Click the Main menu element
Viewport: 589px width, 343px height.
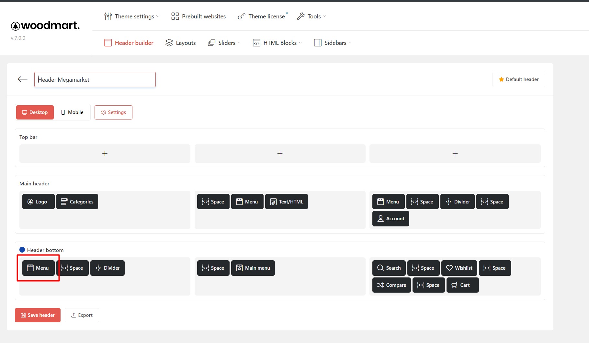[x=253, y=268]
